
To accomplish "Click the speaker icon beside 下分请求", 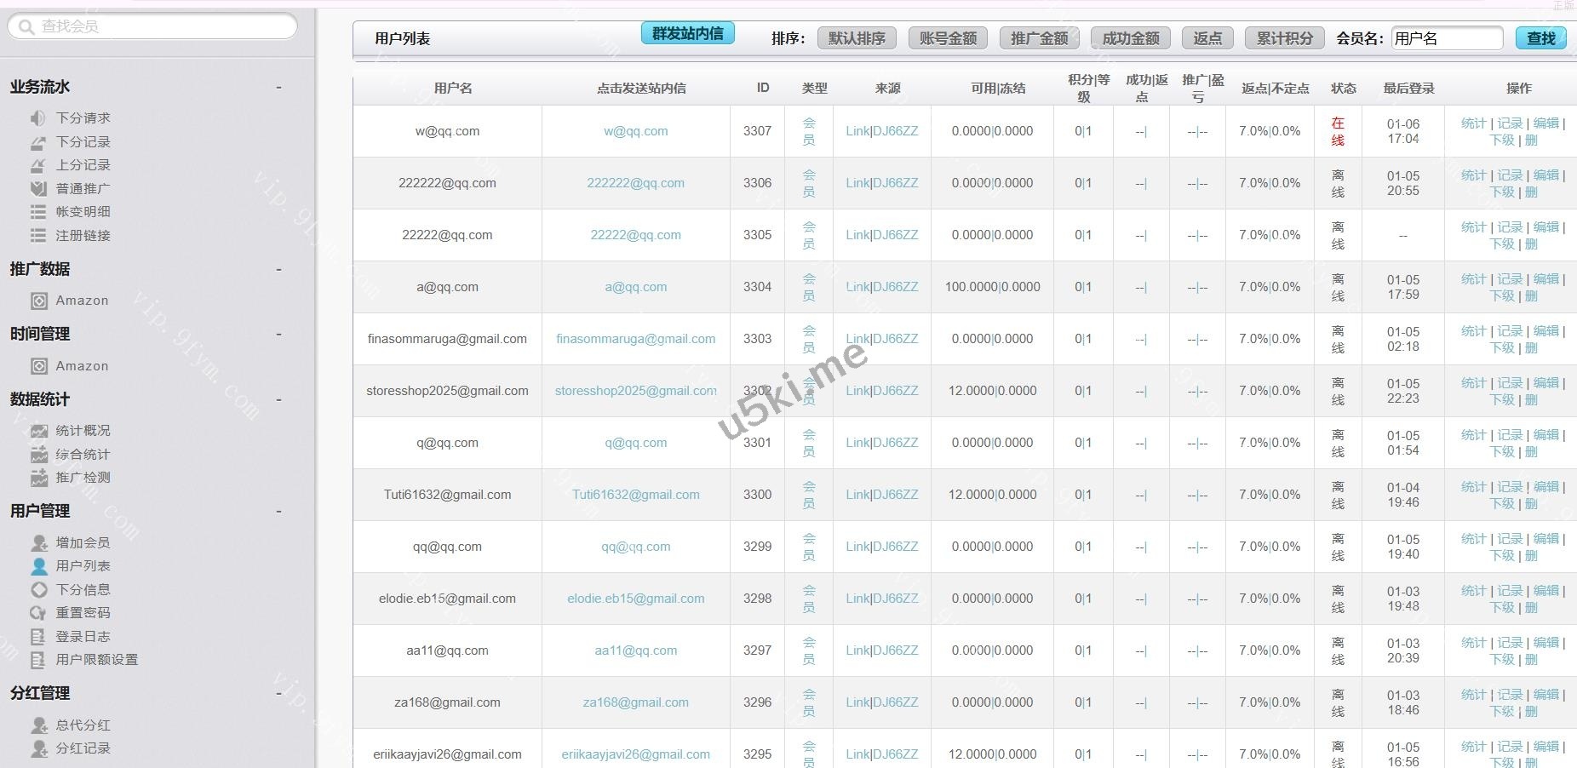I will pos(38,118).
